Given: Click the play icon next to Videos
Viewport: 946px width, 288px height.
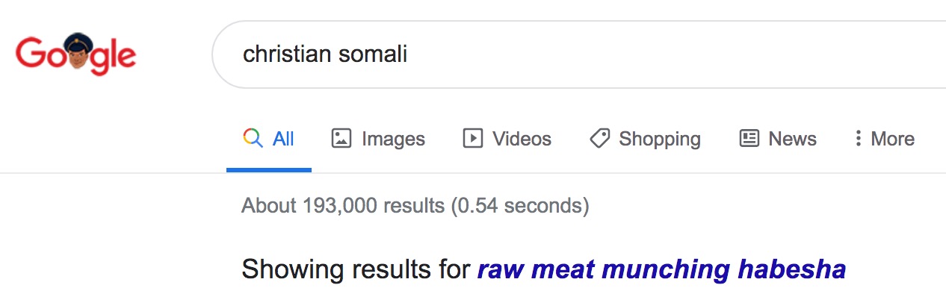Looking at the screenshot, I should (472, 138).
